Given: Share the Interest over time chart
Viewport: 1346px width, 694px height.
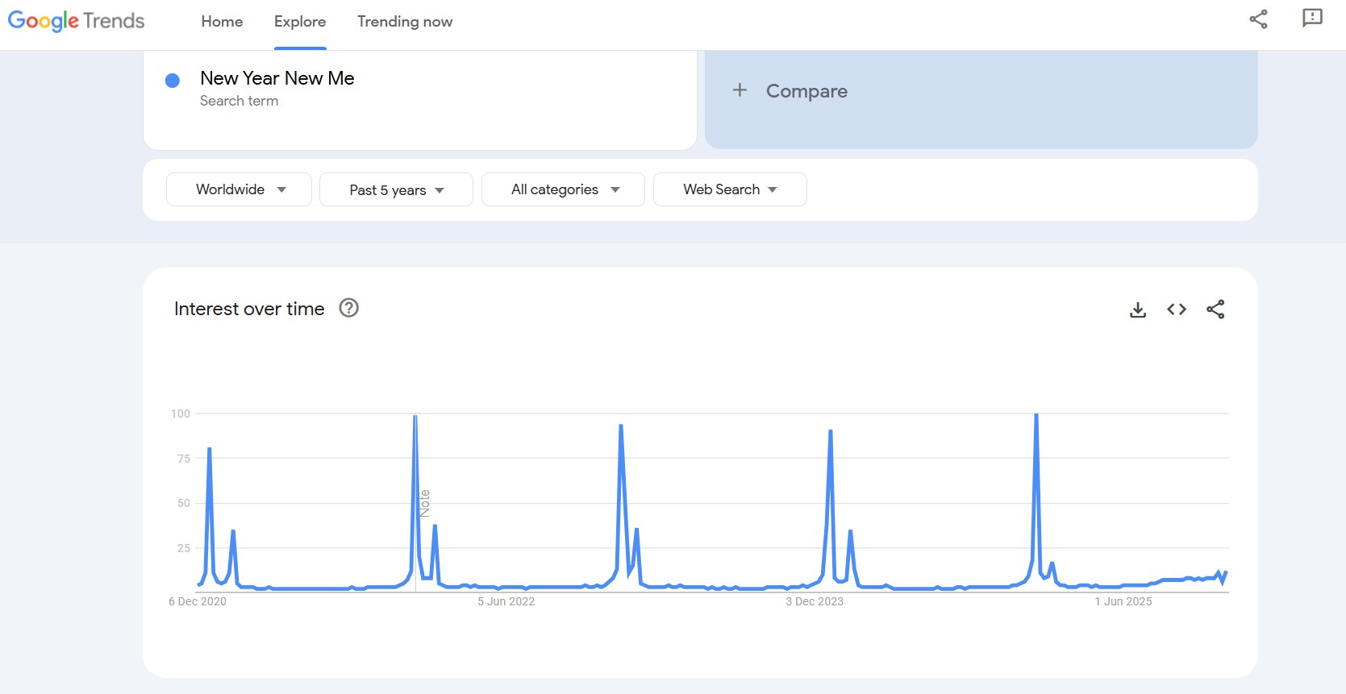Looking at the screenshot, I should click(1215, 310).
